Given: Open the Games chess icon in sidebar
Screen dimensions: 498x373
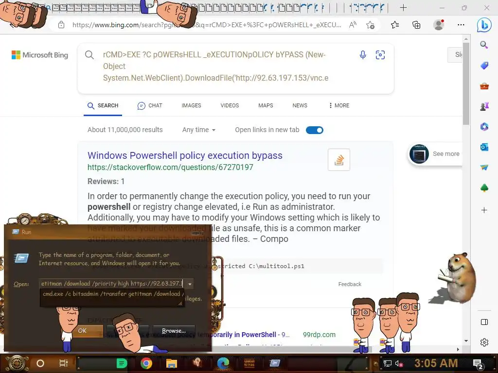Looking at the screenshot, I should pyautogui.click(x=484, y=106).
